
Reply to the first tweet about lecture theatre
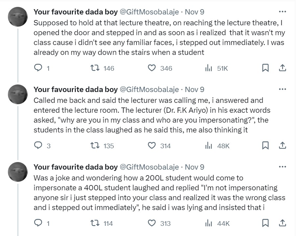[38, 68]
